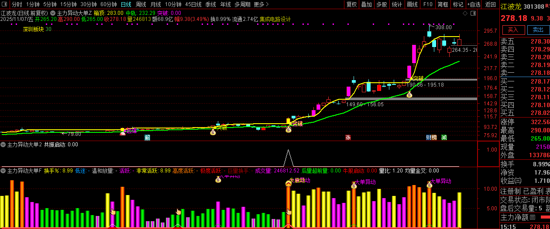Switch to 30分钟 period
Screen dimensions: 550x229
pos(88,4)
